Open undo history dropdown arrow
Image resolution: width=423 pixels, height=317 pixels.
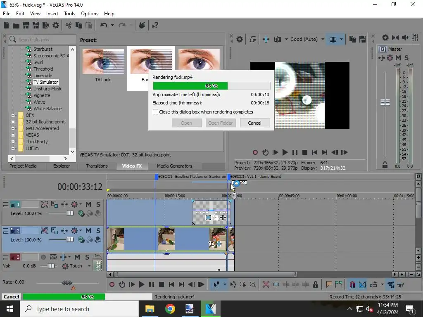[x=112, y=25]
